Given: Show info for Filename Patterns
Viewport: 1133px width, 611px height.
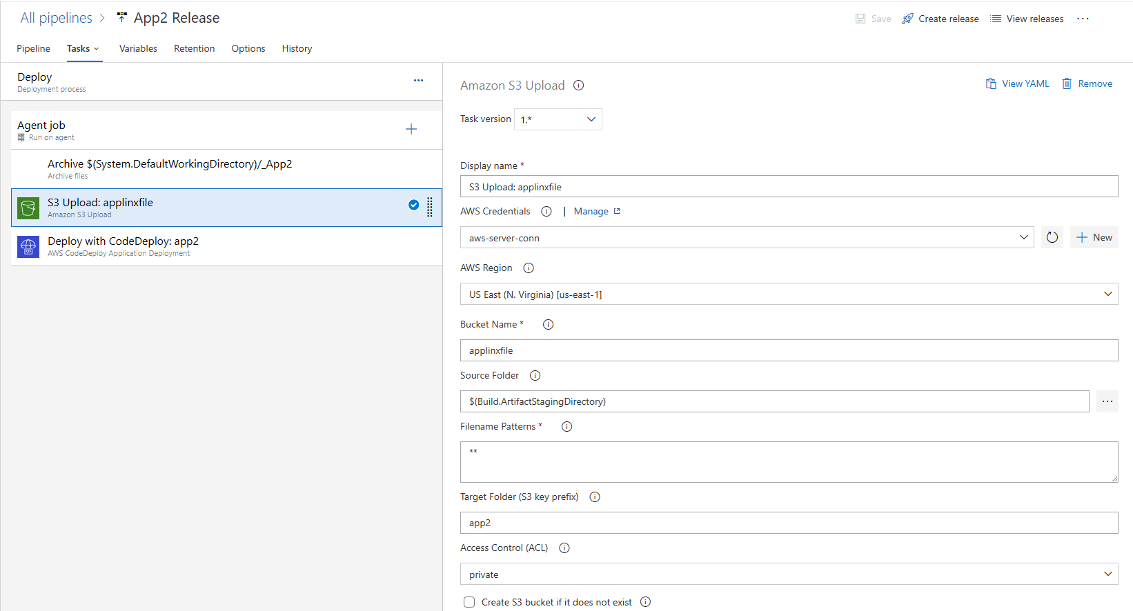Looking at the screenshot, I should (566, 427).
